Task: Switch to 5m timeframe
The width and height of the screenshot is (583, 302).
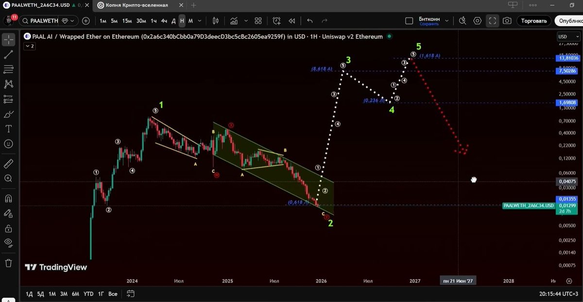Action: tap(114, 21)
